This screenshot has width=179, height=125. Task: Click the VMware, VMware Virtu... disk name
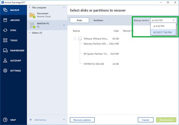[96, 39]
